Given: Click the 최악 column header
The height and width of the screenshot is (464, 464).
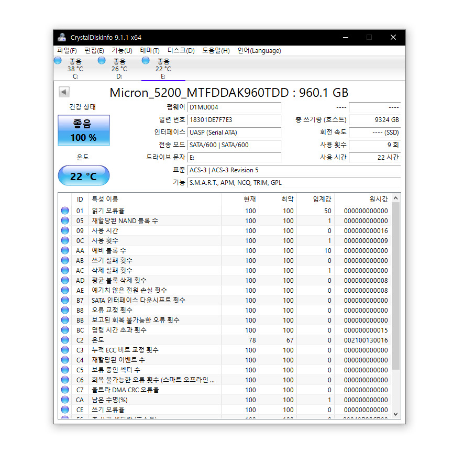Looking at the screenshot, I should pyautogui.click(x=278, y=199).
